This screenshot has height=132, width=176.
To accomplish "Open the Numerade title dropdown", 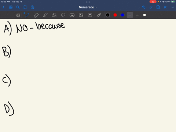I will [x=88, y=7].
